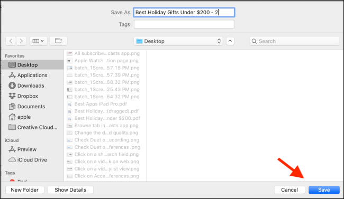Open Applications in the sidebar
This screenshot has height=199, width=344.
tap(32, 75)
